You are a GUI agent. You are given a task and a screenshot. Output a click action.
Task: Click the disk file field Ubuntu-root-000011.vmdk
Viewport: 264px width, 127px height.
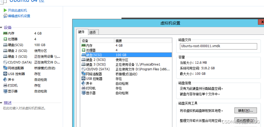219,46
